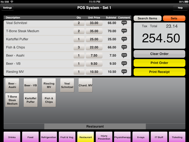189x142 pixels.
Task: Select Fish & Chips description in order
Action: [15, 47]
